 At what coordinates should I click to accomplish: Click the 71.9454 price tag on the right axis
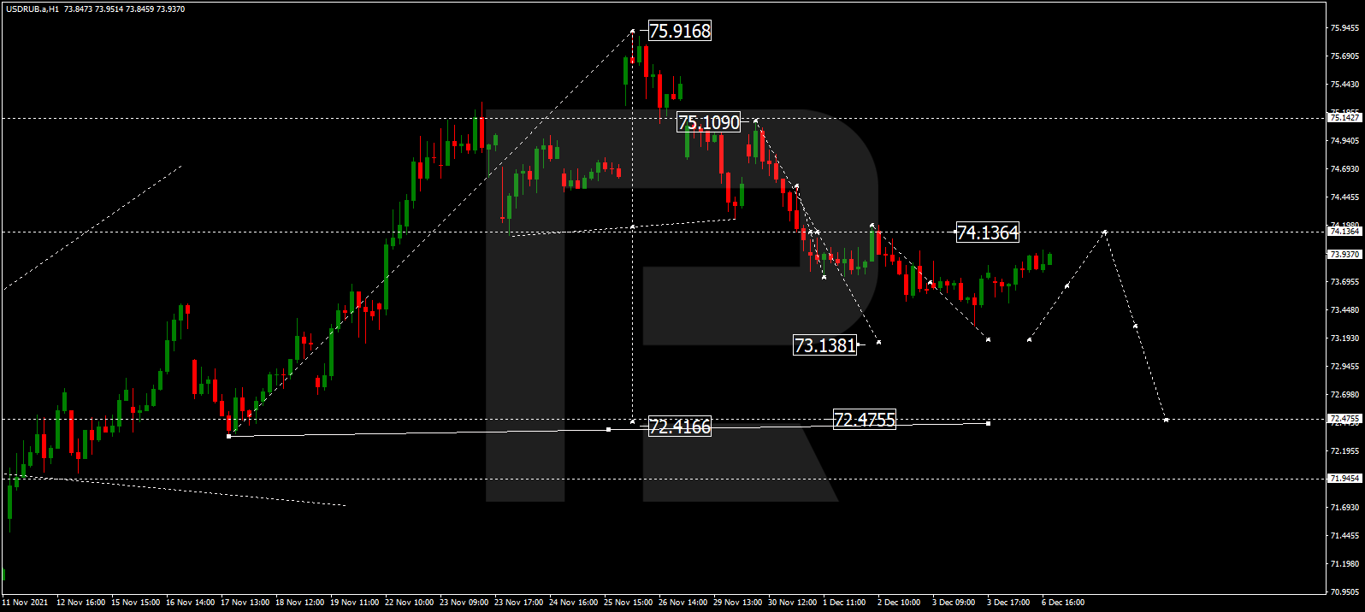point(1344,479)
